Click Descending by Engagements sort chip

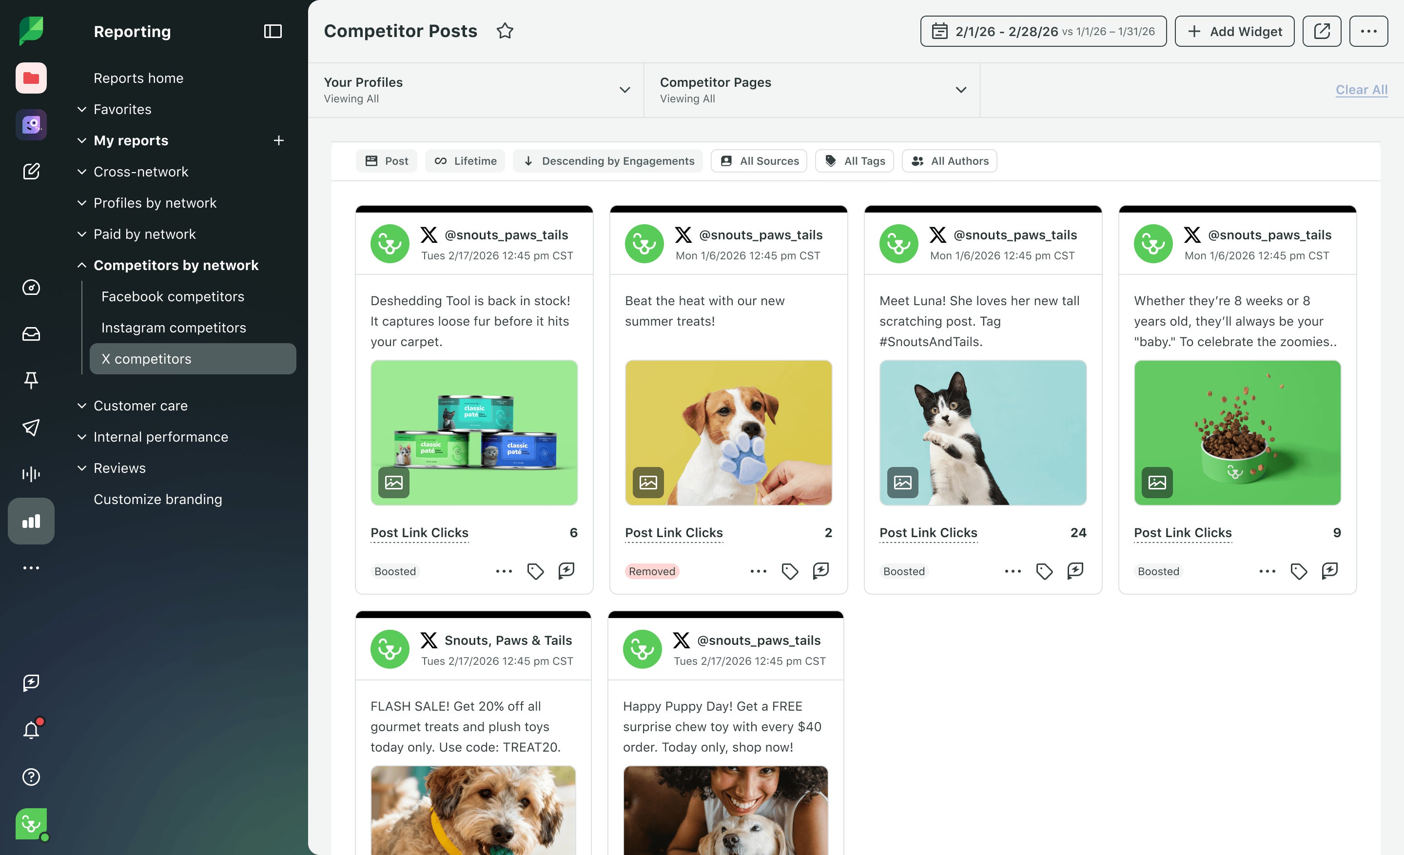coord(608,161)
